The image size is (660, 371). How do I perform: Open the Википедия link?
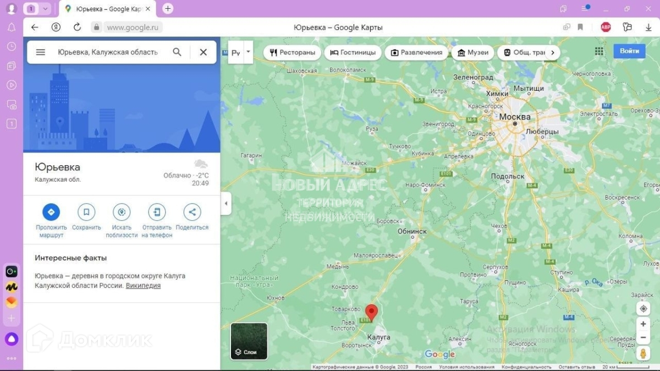(143, 286)
